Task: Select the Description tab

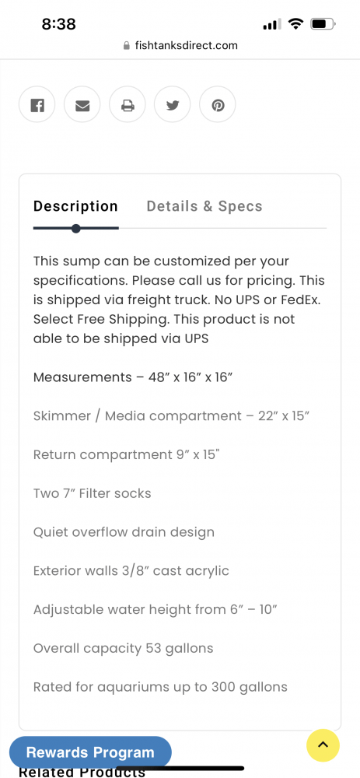Action: [x=75, y=206]
